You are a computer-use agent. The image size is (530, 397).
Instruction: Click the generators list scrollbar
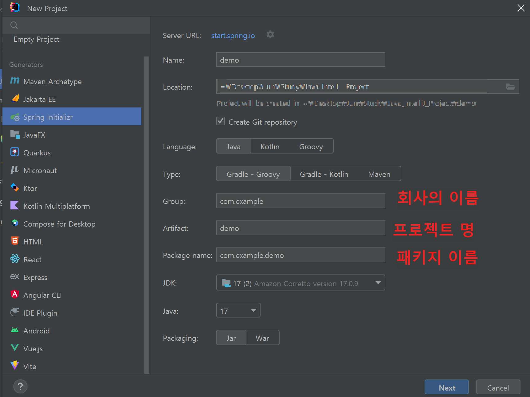pos(147,215)
